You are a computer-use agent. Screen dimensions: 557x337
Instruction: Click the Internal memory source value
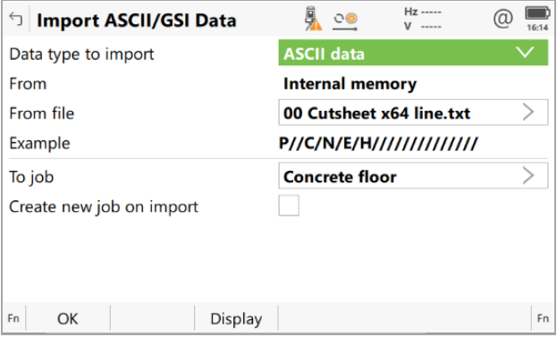tap(350, 84)
